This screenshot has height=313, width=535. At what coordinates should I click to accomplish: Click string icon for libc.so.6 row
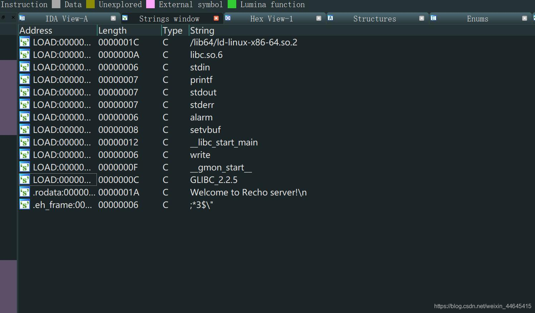(x=25, y=55)
